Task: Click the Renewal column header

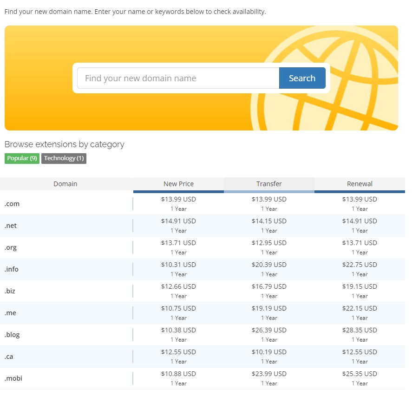Action: click(x=360, y=184)
